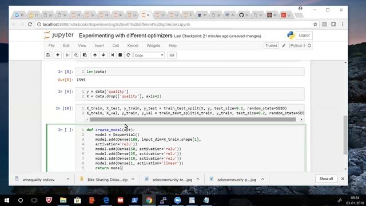
Task: Open Windows Start menu
Action: click(7, 200)
